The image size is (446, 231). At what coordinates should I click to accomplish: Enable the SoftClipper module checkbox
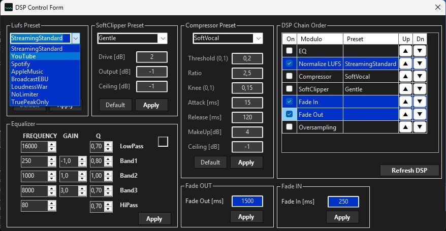click(289, 89)
